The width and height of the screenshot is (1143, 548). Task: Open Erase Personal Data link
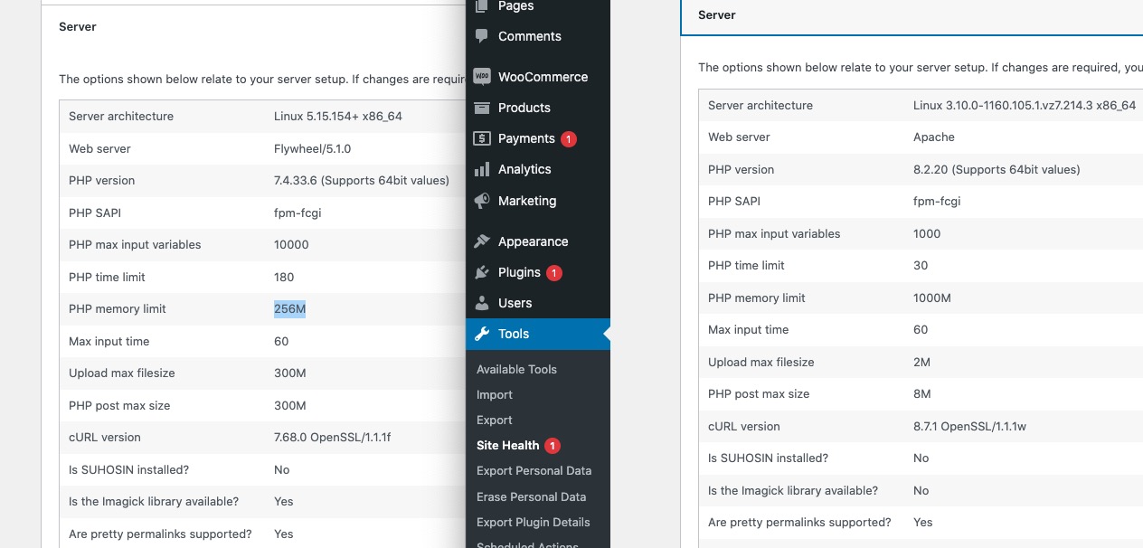coord(531,496)
